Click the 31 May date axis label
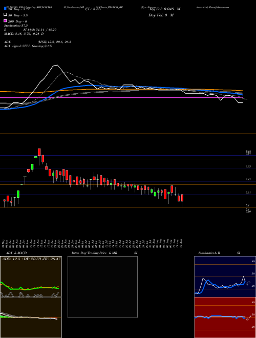The image size is (256, 338). (x=4, y=243)
